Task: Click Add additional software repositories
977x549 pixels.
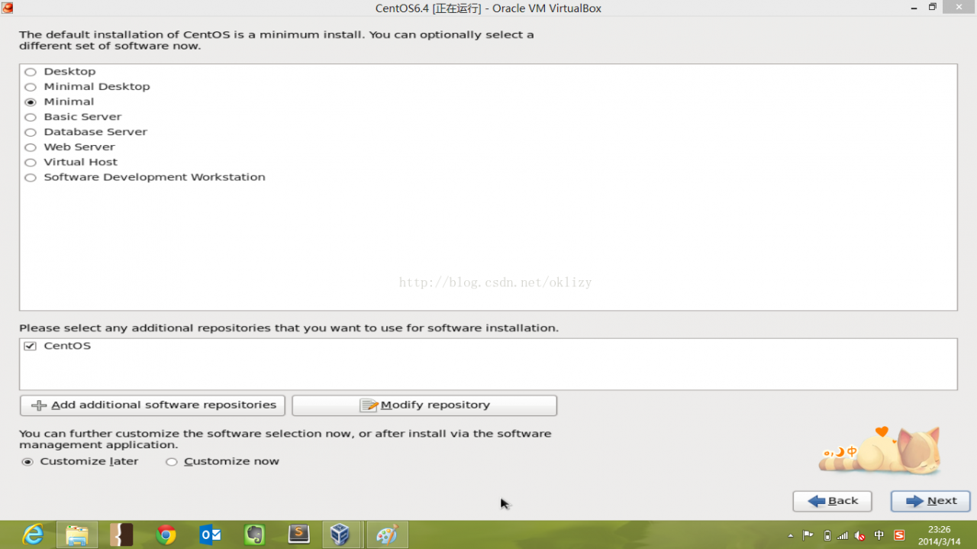Action: pos(153,405)
